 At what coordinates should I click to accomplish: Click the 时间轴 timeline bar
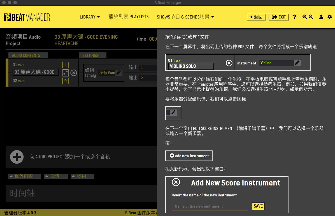click(81, 194)
